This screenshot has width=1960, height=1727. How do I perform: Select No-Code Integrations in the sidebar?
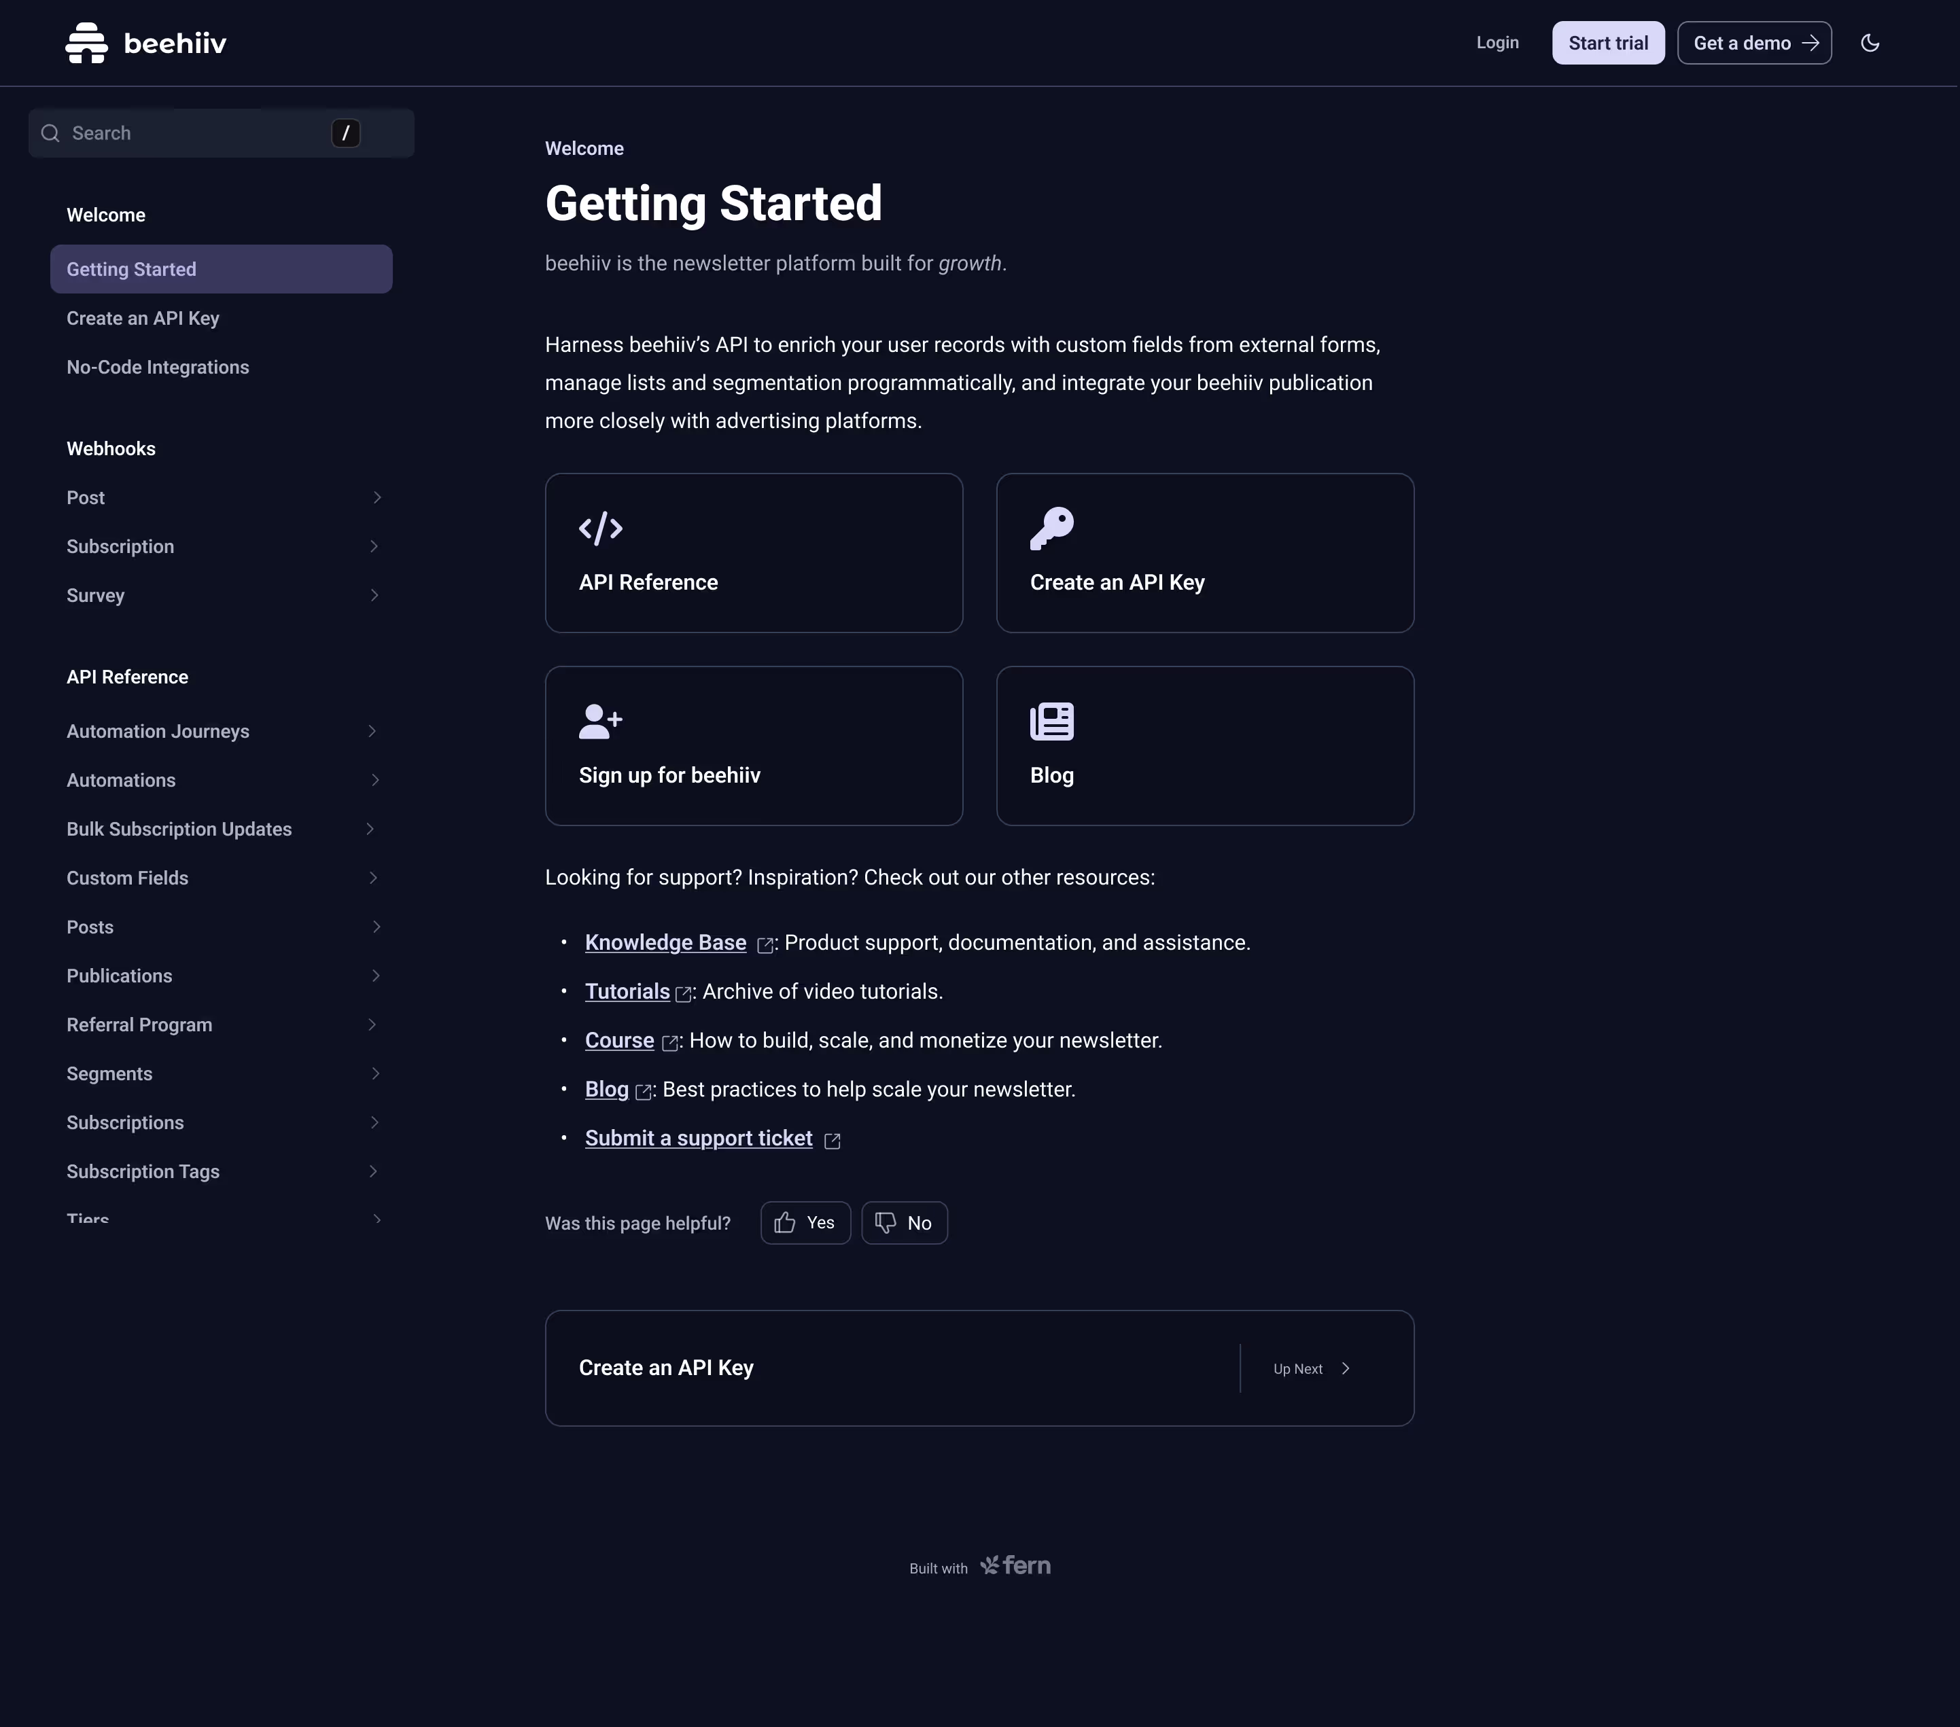point(157,367)
